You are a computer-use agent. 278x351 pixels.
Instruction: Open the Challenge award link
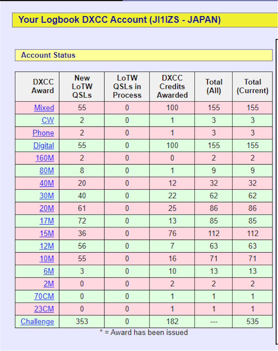[37, 322]
